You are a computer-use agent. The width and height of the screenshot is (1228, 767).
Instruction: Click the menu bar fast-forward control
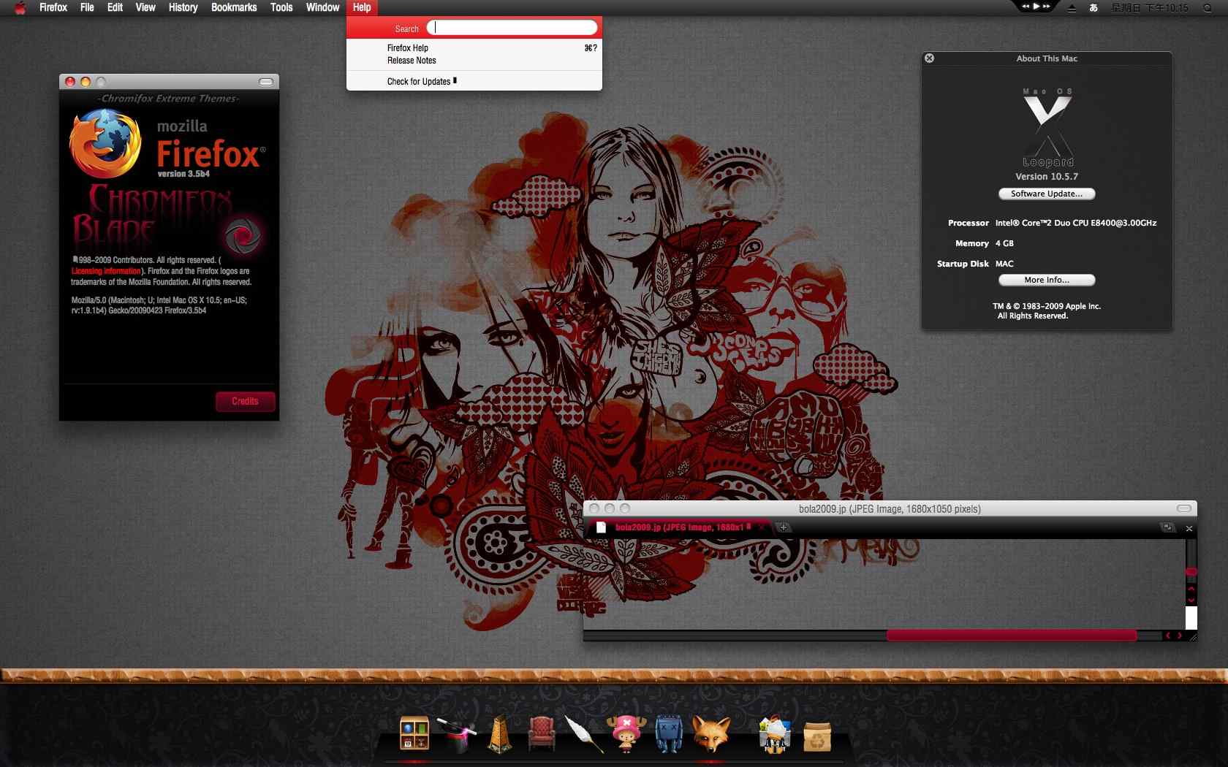1047,6
